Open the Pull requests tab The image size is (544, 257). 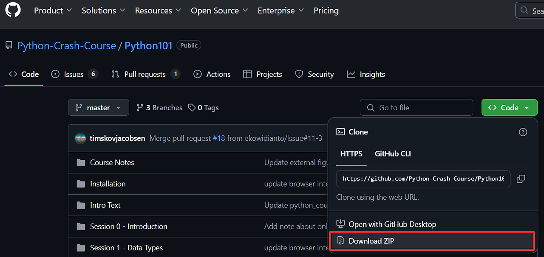click(x=146, y=74)
